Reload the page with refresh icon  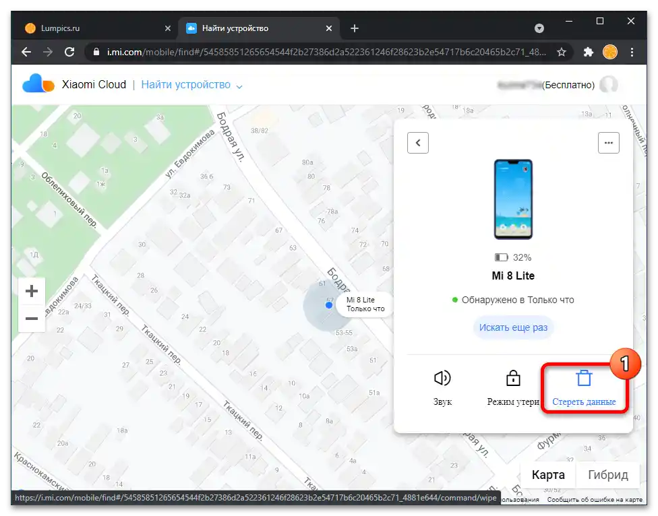(x=69, y=52)
